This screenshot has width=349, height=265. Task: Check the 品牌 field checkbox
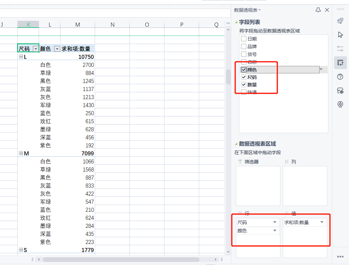(244, 46)
